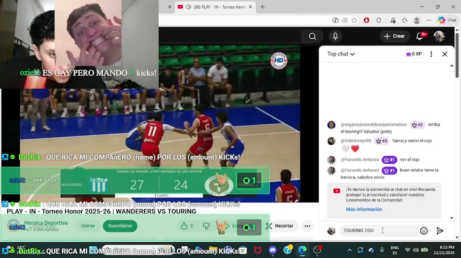Open live chat three-dot options menu
The image size is (461, 258).
[431, 54]
